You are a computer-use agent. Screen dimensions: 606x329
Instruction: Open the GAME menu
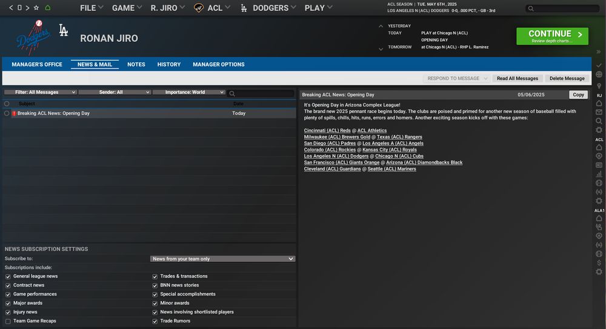click(127, 8)
